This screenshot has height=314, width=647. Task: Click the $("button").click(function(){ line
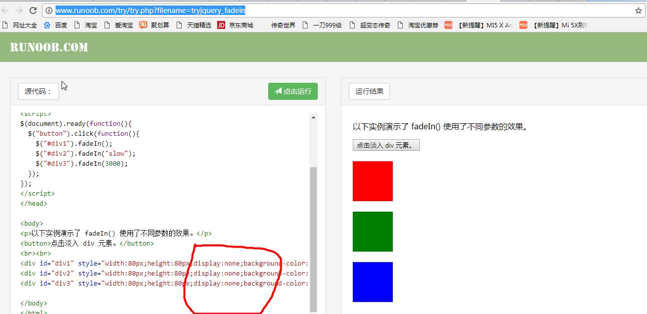coord(84,133)
